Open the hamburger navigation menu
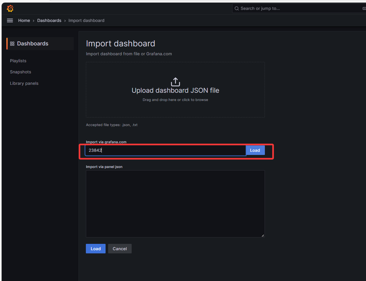Screen dimensions: 366x281 tap(10, 20)
